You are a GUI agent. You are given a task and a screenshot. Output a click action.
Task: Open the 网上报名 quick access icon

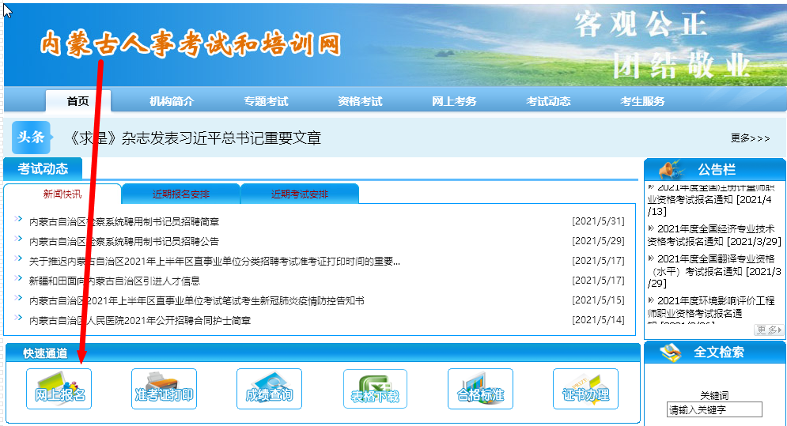59,389
